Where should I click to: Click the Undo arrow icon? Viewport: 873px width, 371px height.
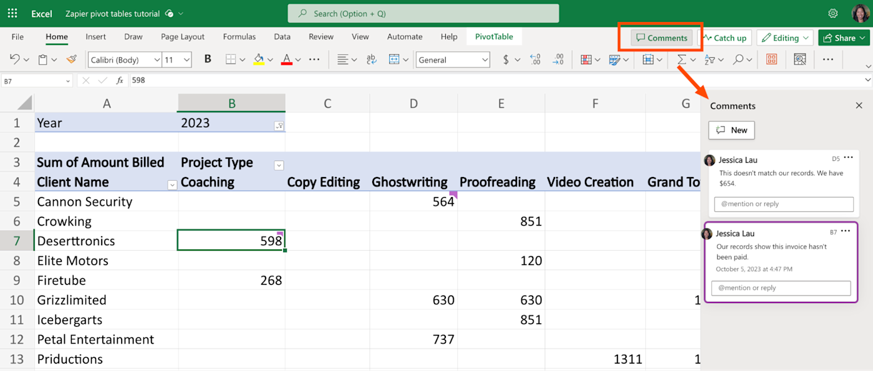coord(15,60)
